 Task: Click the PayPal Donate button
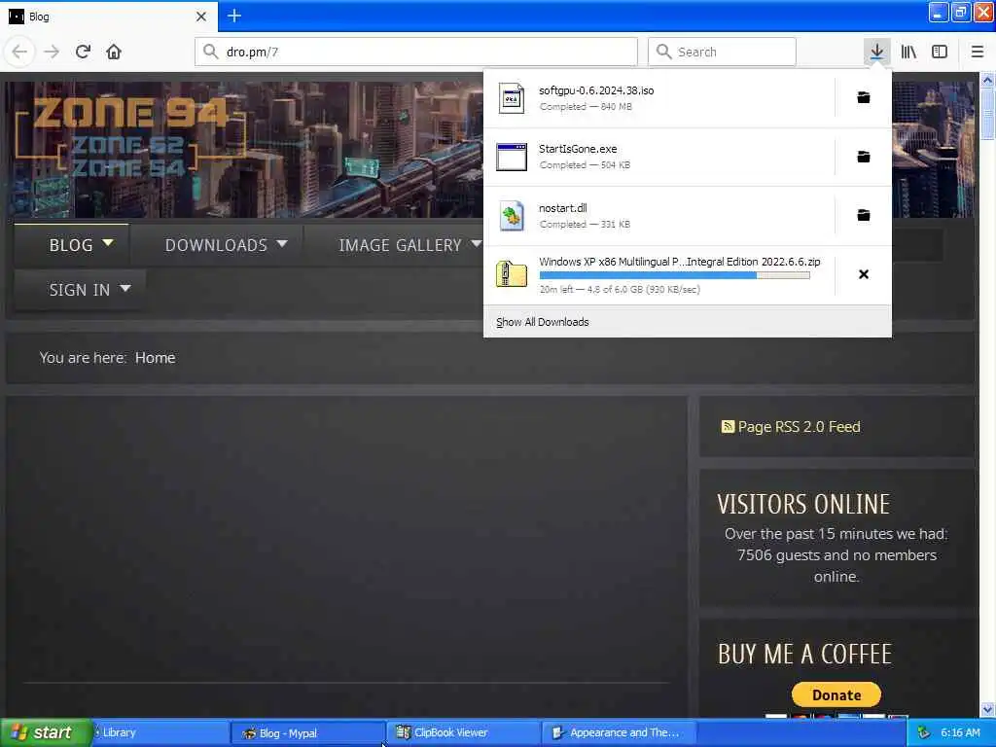(x=836, y=694)
